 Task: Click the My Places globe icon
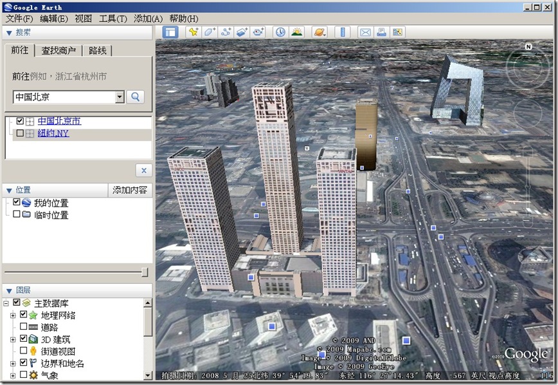(x=26, y=203)
